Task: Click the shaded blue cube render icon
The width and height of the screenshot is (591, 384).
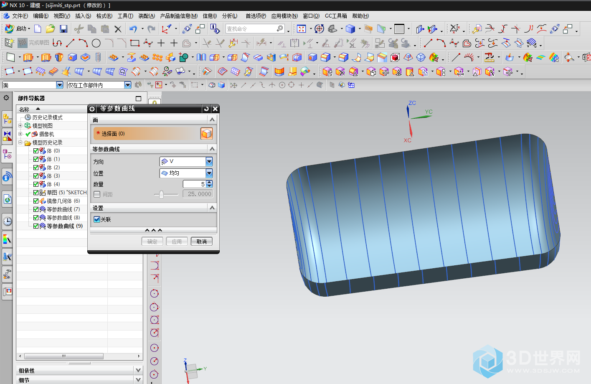Action: (x=350, y=28)
